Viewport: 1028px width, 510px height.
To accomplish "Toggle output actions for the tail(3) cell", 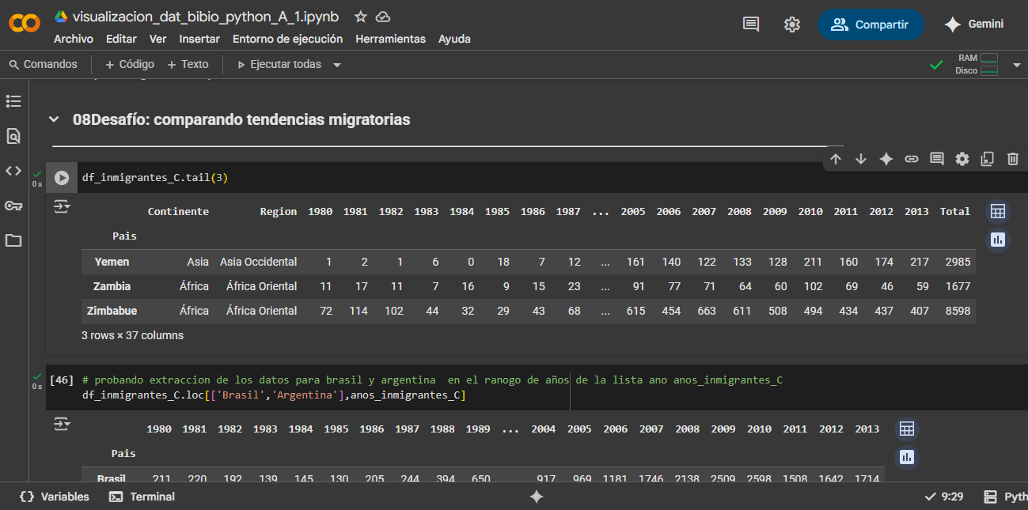I will [62, 207].
